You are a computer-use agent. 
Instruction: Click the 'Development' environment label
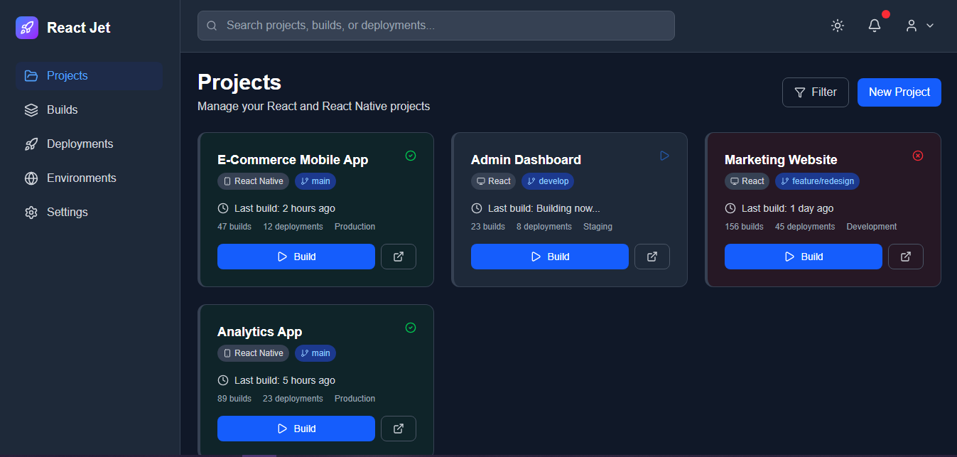(872, 227)
